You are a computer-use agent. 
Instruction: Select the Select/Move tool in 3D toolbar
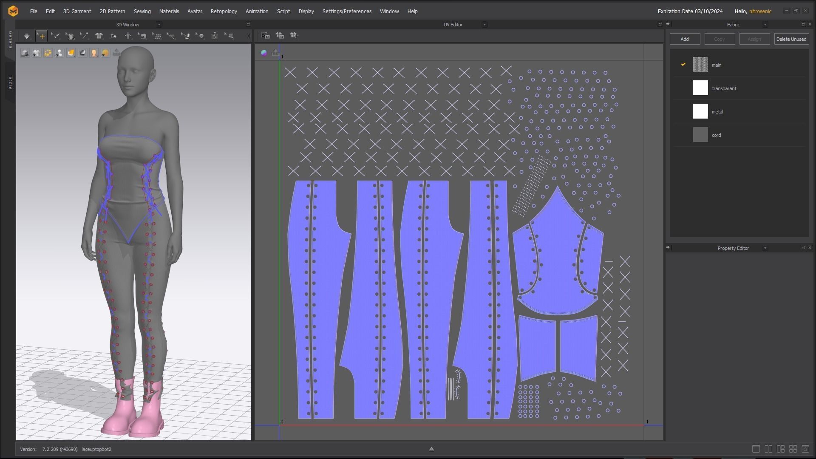click(x=41, y=36)
